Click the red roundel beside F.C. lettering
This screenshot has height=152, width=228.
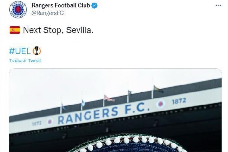(161, 104)
